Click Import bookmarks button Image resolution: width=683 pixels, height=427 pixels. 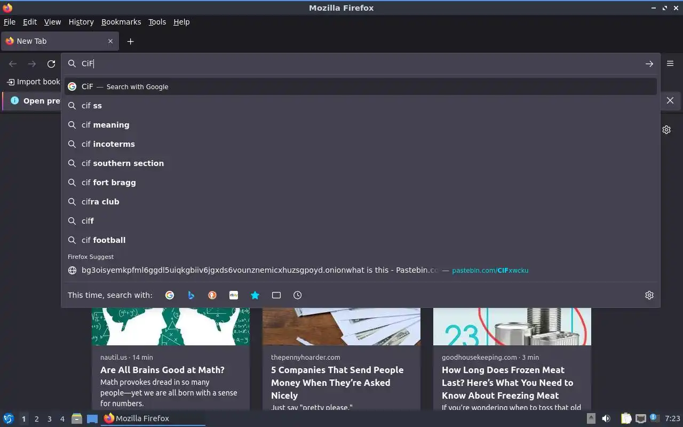click(x=33, y=82)
